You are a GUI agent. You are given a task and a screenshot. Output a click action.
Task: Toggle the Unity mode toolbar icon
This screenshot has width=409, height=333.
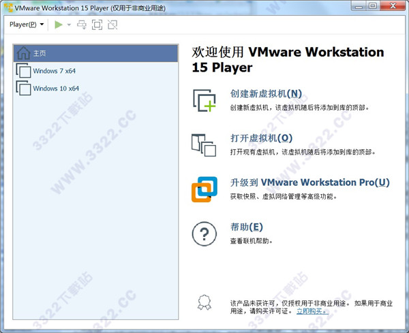pos(112,25)
